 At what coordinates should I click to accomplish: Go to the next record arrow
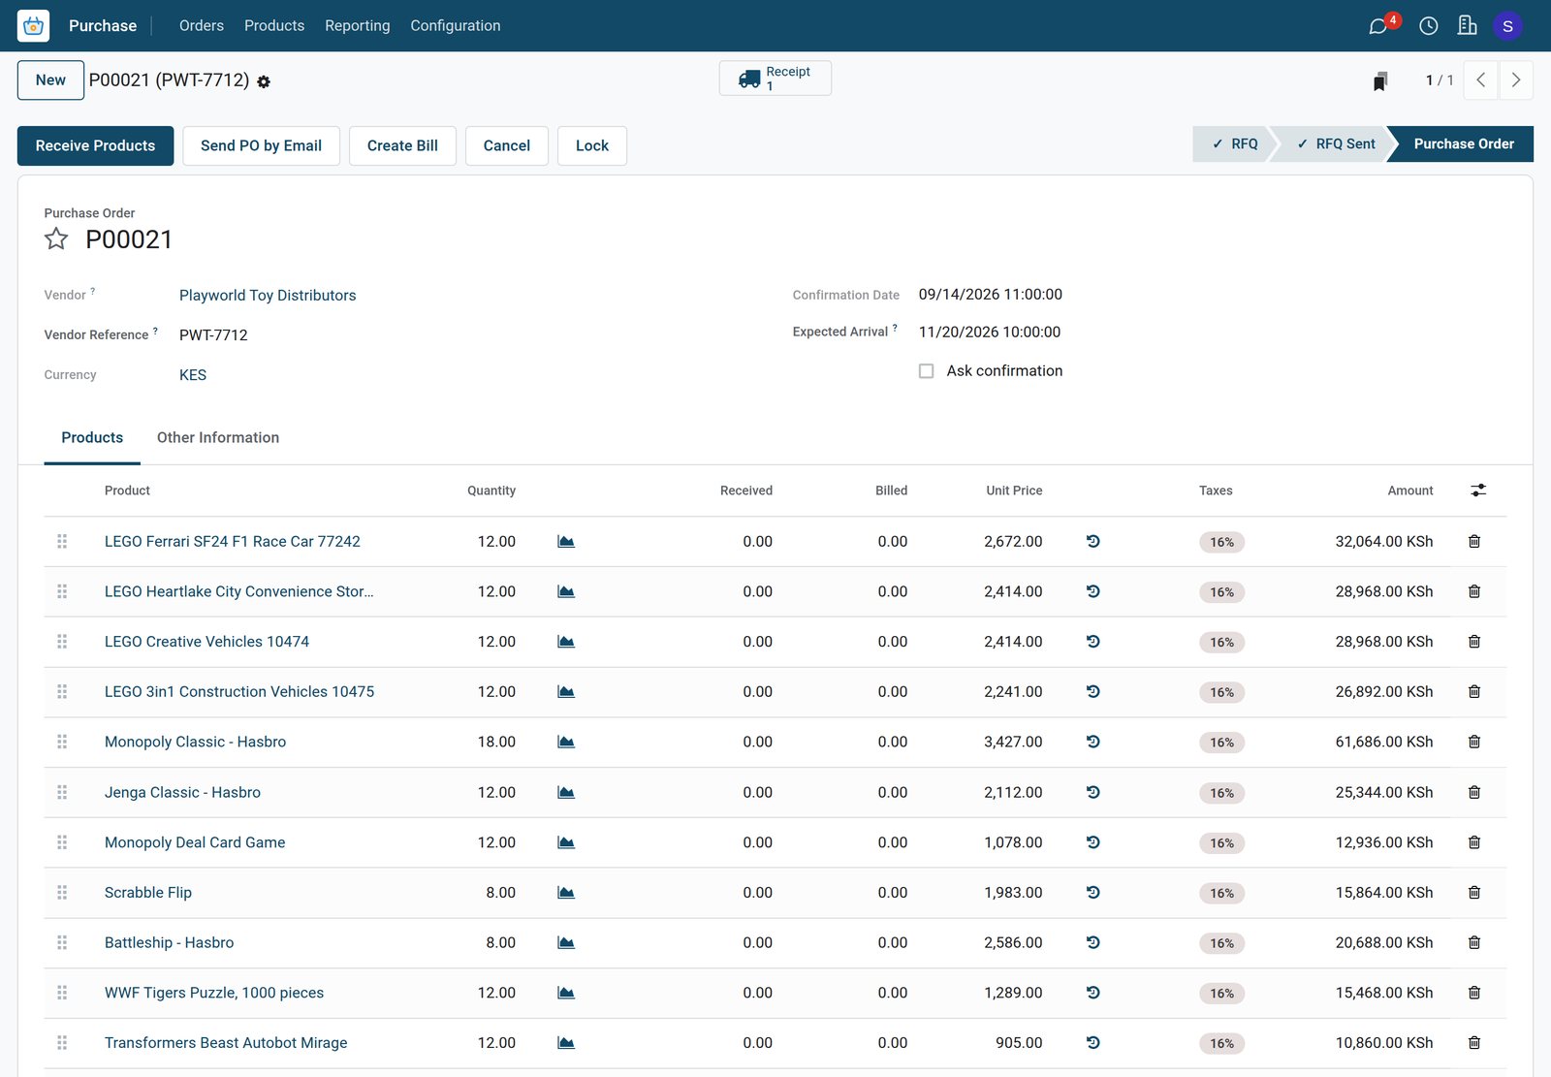pyautogui.click(x=1516, y=80)
